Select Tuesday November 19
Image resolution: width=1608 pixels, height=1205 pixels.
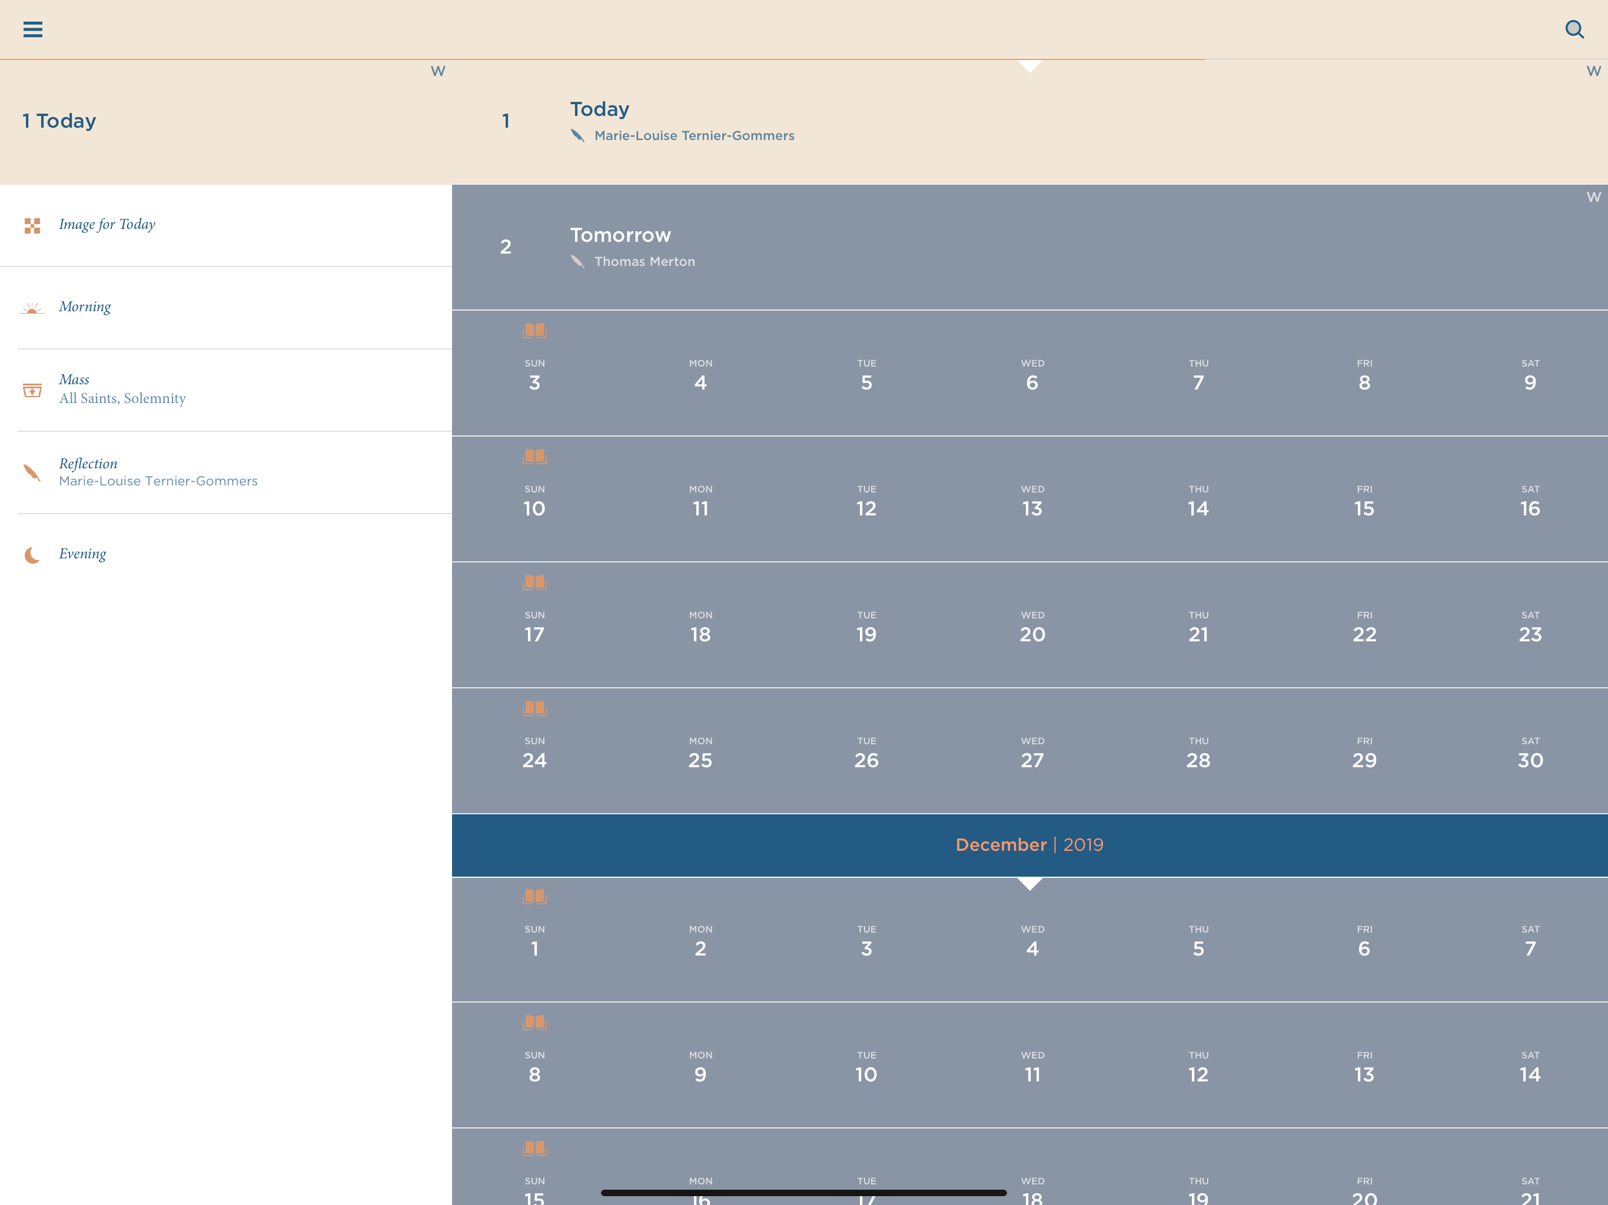(x=866, y=627)
